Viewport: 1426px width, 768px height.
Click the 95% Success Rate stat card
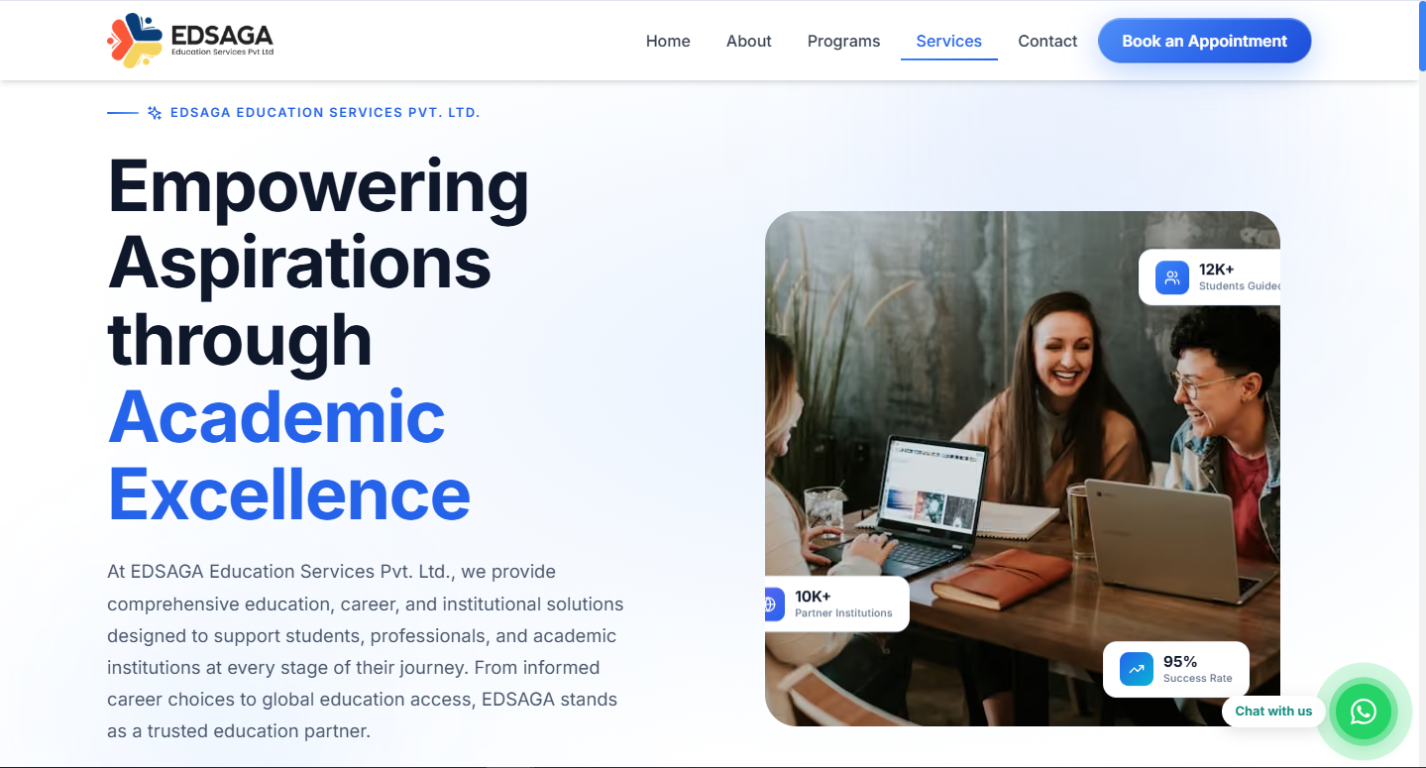pos(1175,669)
